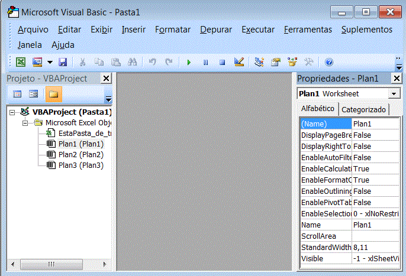
Task: Open the Insert object dropdown arrow
Action: (x=50, y=62)
